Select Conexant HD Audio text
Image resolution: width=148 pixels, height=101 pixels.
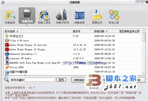tap(20, 58)
